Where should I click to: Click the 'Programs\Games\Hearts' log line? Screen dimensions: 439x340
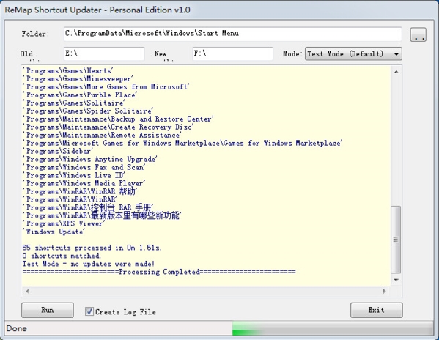pos(67,71)
